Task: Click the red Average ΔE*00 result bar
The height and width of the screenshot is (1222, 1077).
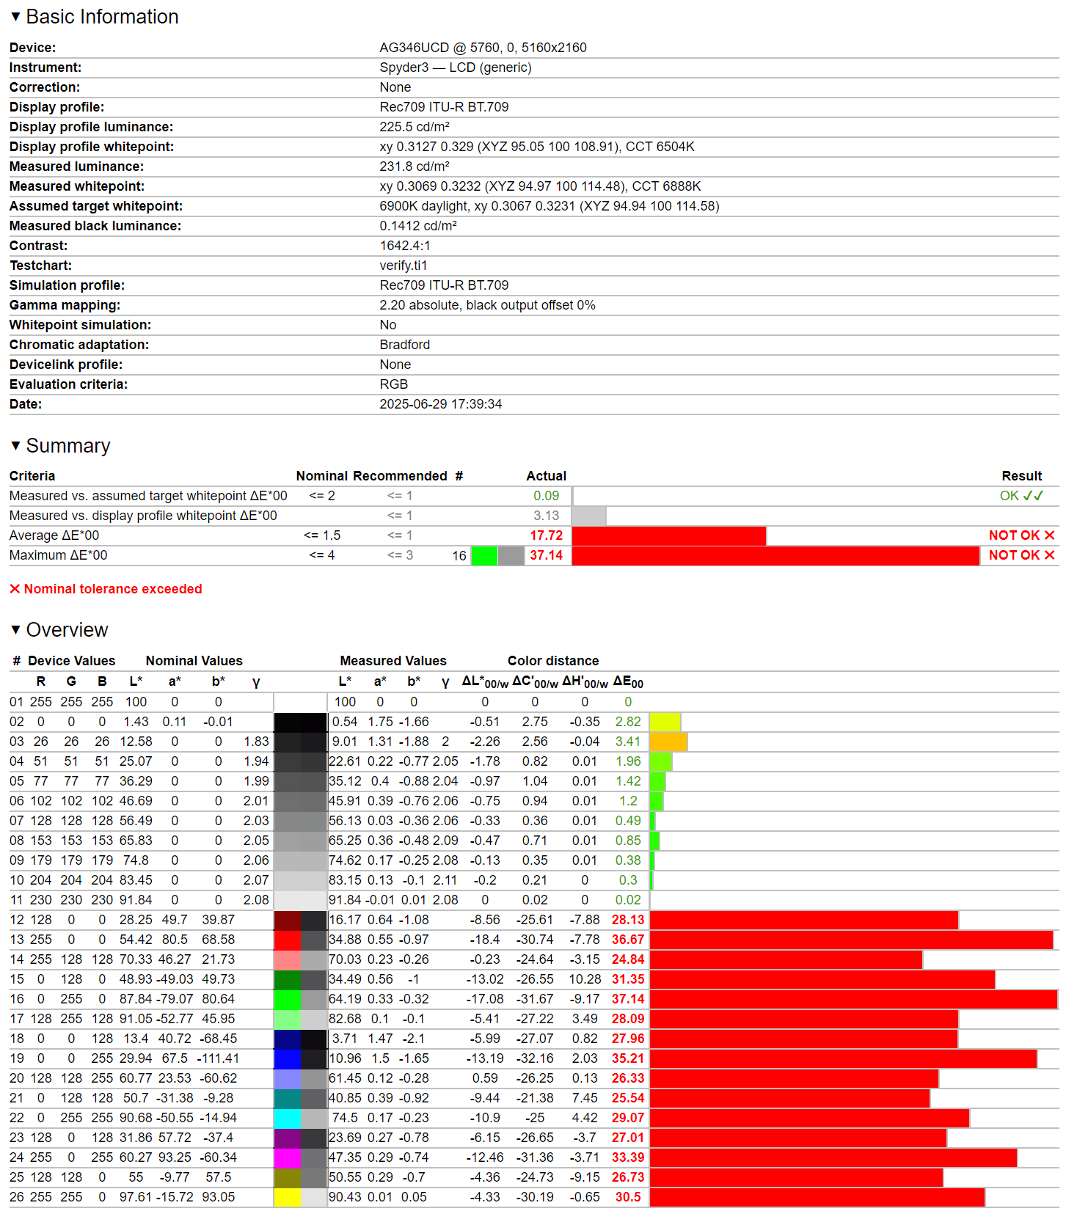Action: tap(668, 536)
